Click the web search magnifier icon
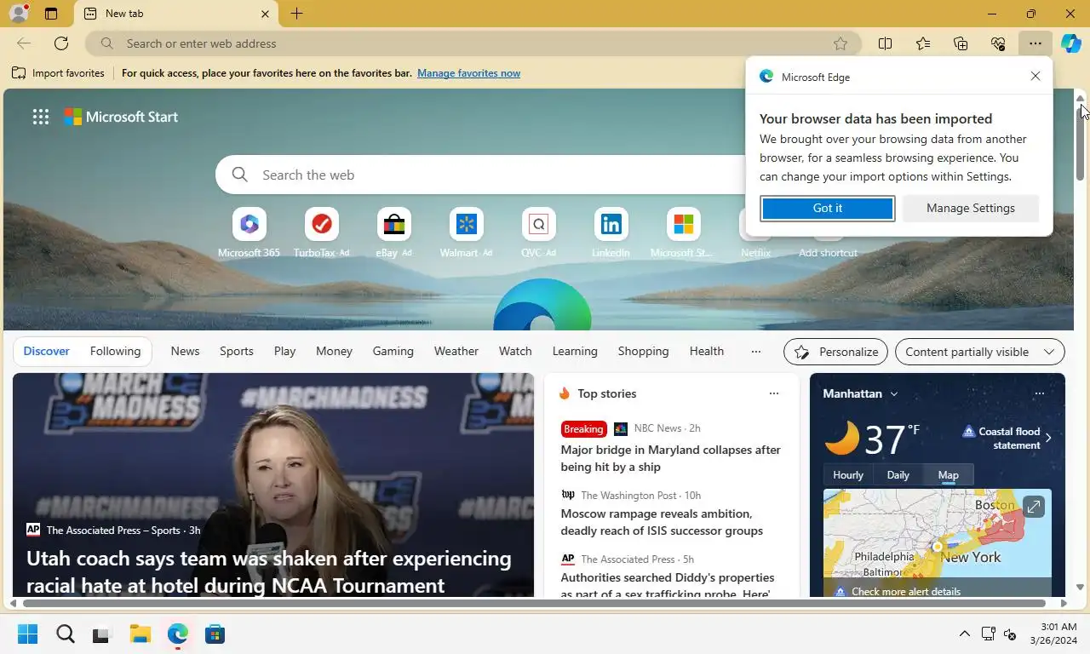This screenshot has width=1090, height=654. tap(240, 175)
